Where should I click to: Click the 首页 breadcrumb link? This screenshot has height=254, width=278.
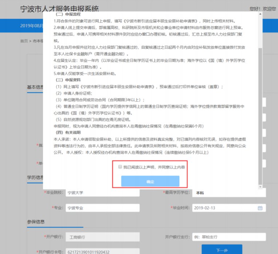pos(24,41)
